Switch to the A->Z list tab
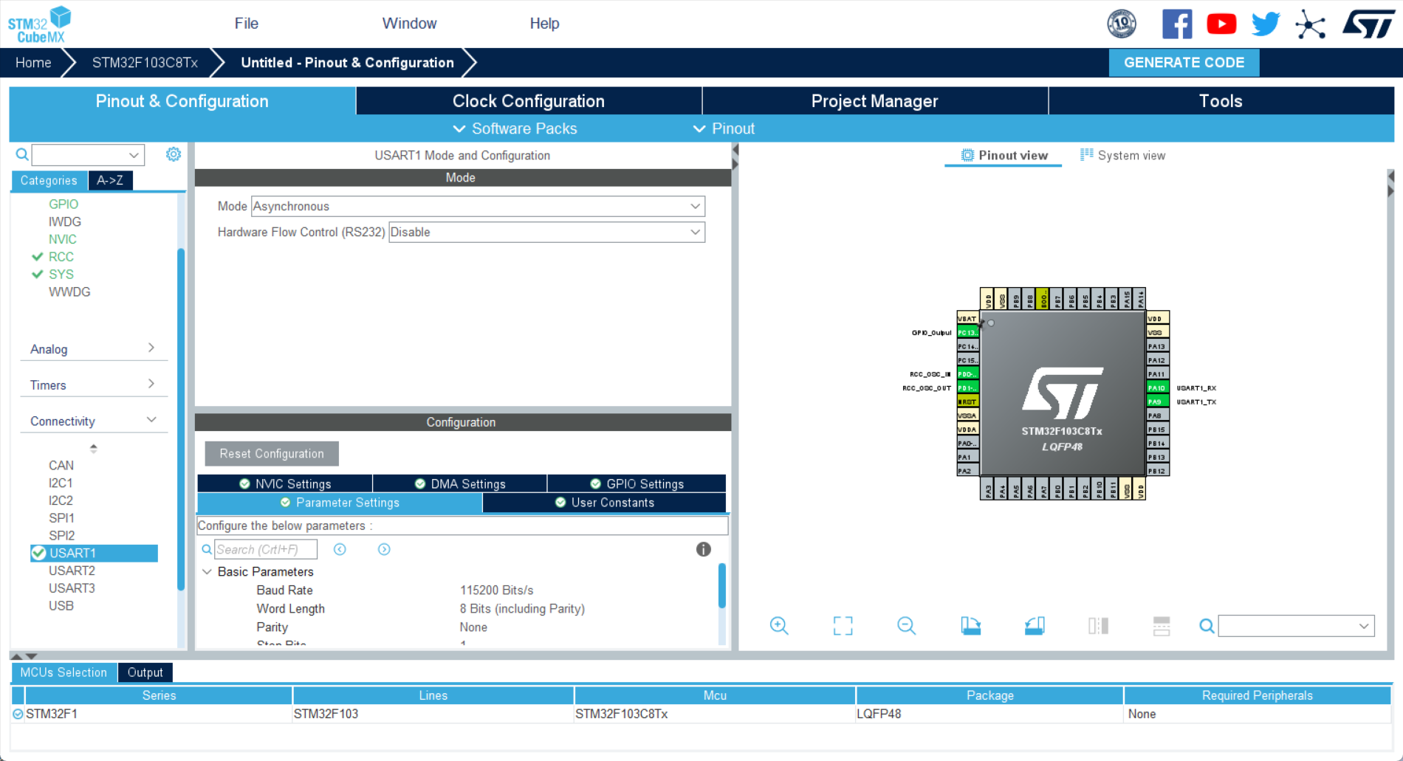Screen dimensions: 1403x761 tap(110, 180)
